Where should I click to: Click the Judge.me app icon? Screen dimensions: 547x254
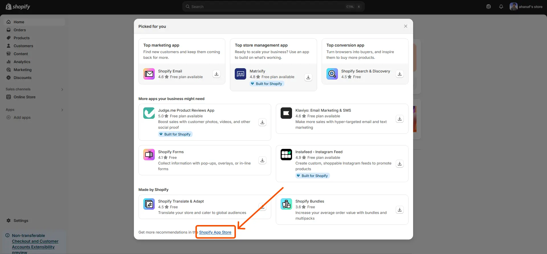pyautogui.click(x=149, y=113)
